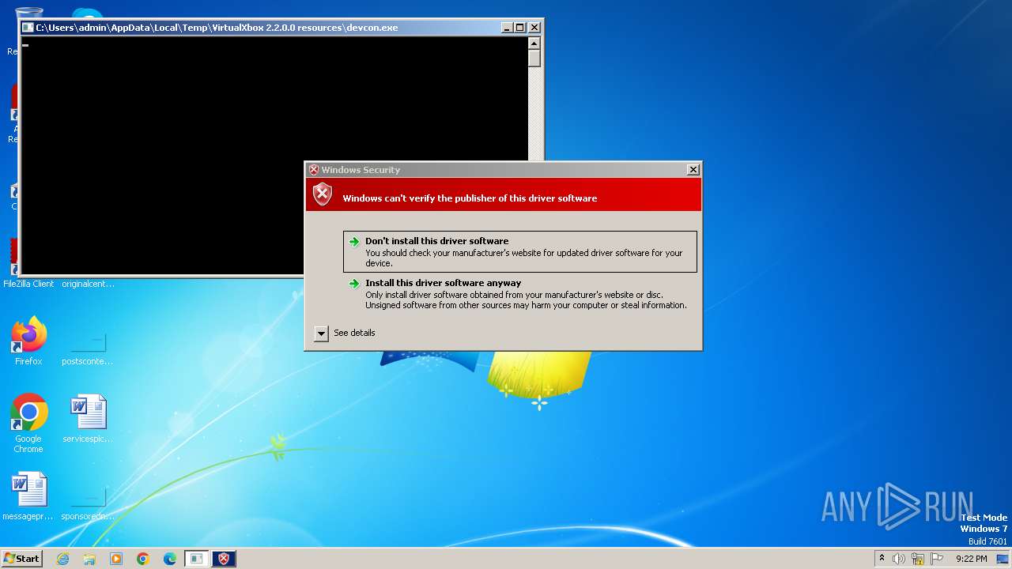This screenshot has height=569, width=1012.
Task: Click Show desktop button at taskbar end
Action: pos(1003,559)
